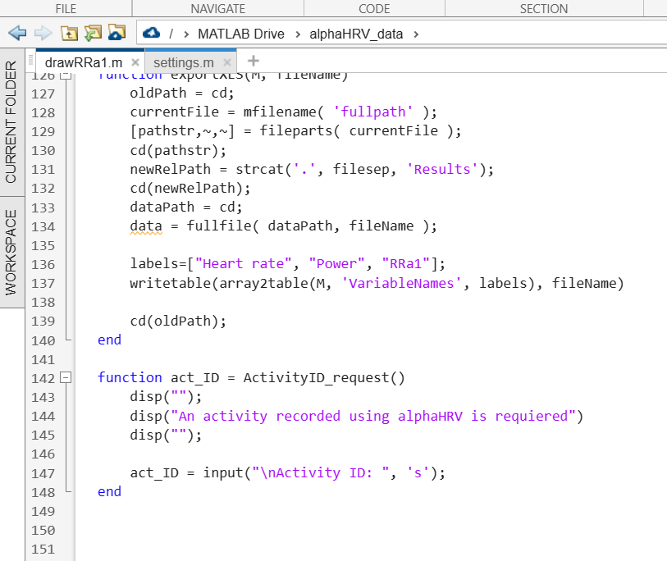Screen dimensions: 667x561
Task: Click the 's' argument on line 147
Action: point(418,473)
